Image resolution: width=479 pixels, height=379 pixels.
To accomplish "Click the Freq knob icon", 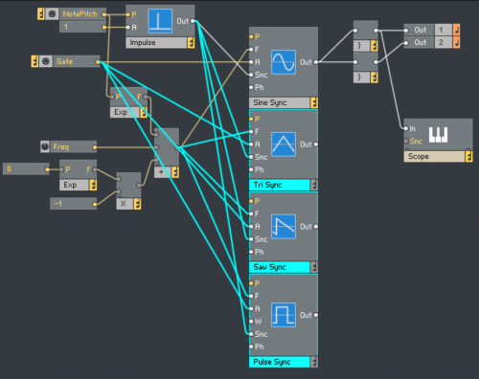I will tap(45, 146).
